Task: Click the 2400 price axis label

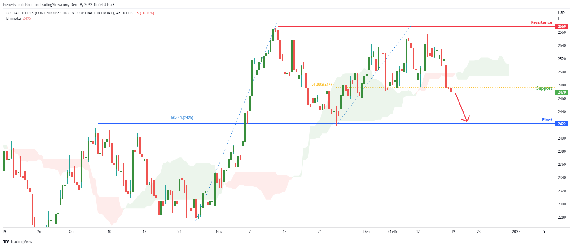Action: pos(562,138)
